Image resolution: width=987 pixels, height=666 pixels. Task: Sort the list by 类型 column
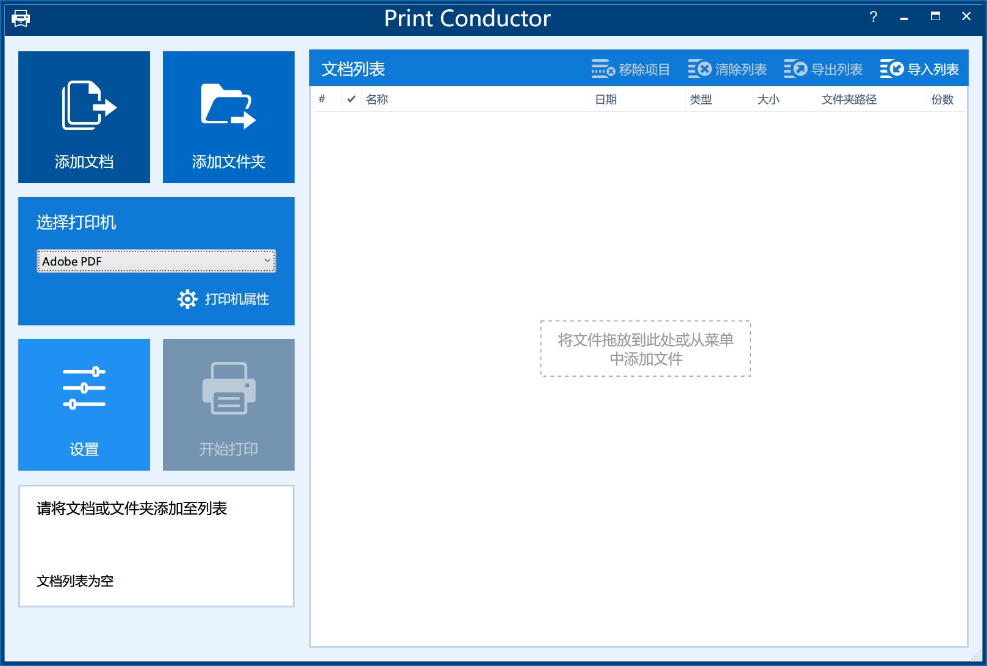(x=719, y=99)
